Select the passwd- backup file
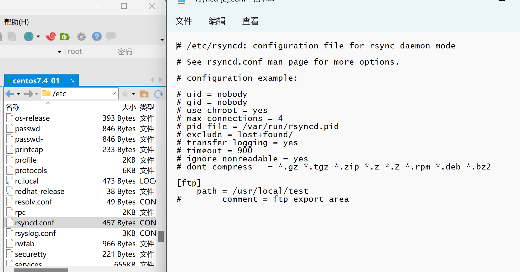This screenshot has height=272, width=520. pyautogui.click(x=29, y=139)
